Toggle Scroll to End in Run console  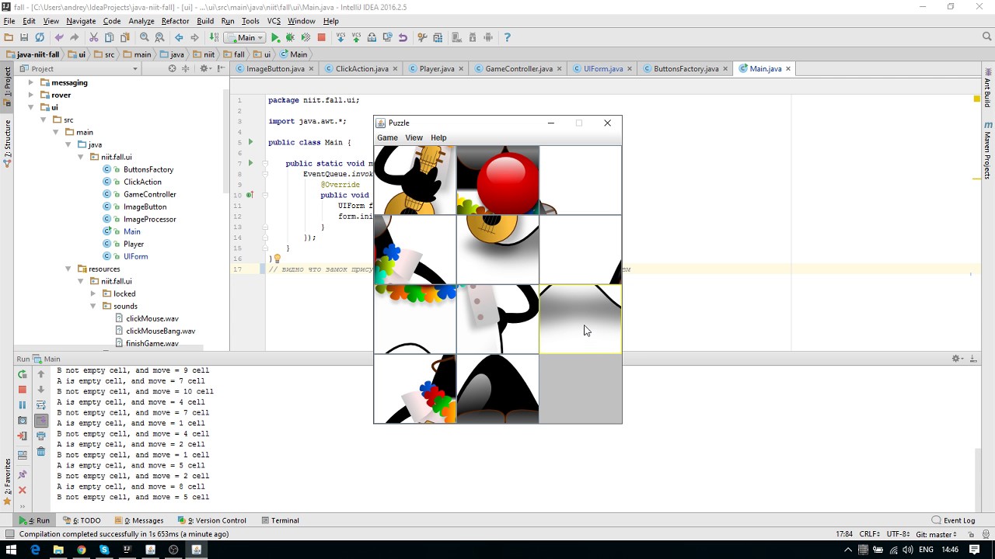tap(41, 421)
